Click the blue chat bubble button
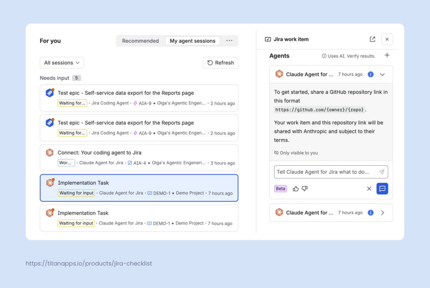Screen dimensions: 430x288 tap(382, 189)
